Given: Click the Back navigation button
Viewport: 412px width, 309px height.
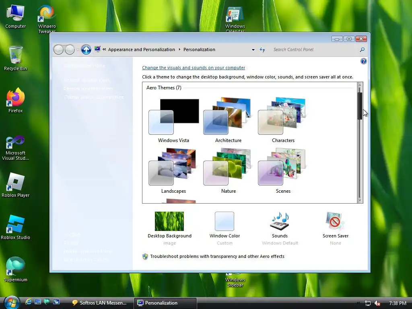Looking at the screenshot, I should coord(58,49).
